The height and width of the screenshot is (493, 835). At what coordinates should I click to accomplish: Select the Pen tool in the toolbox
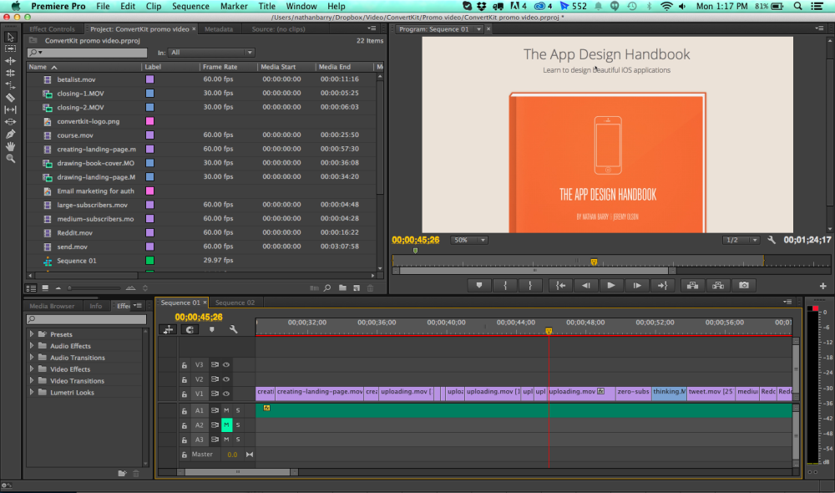pyautogui.click(x=11, y=134)
